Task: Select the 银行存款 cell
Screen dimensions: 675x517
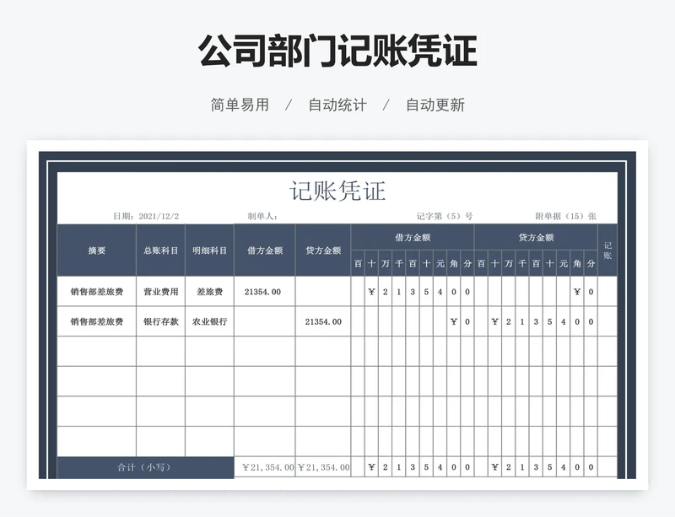Action: [x=160, y=321]
